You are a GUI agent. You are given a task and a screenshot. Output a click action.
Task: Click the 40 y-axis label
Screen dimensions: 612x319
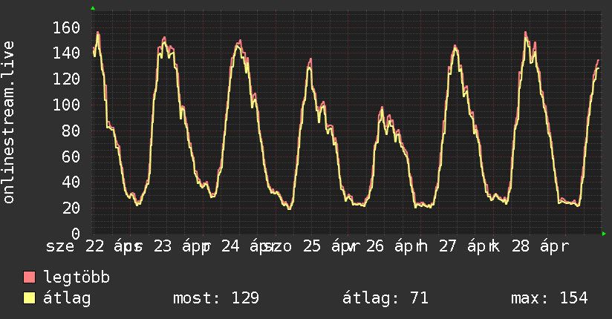coord(71,182)
